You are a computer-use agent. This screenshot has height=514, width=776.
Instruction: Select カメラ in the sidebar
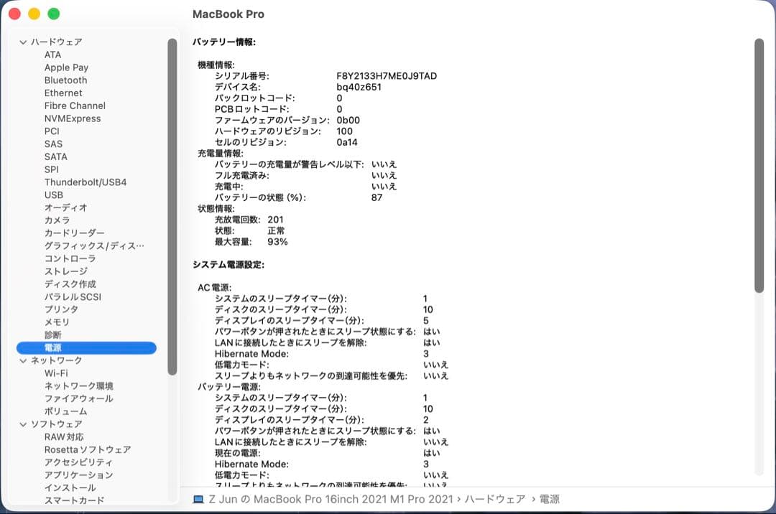tap(57, 220)
